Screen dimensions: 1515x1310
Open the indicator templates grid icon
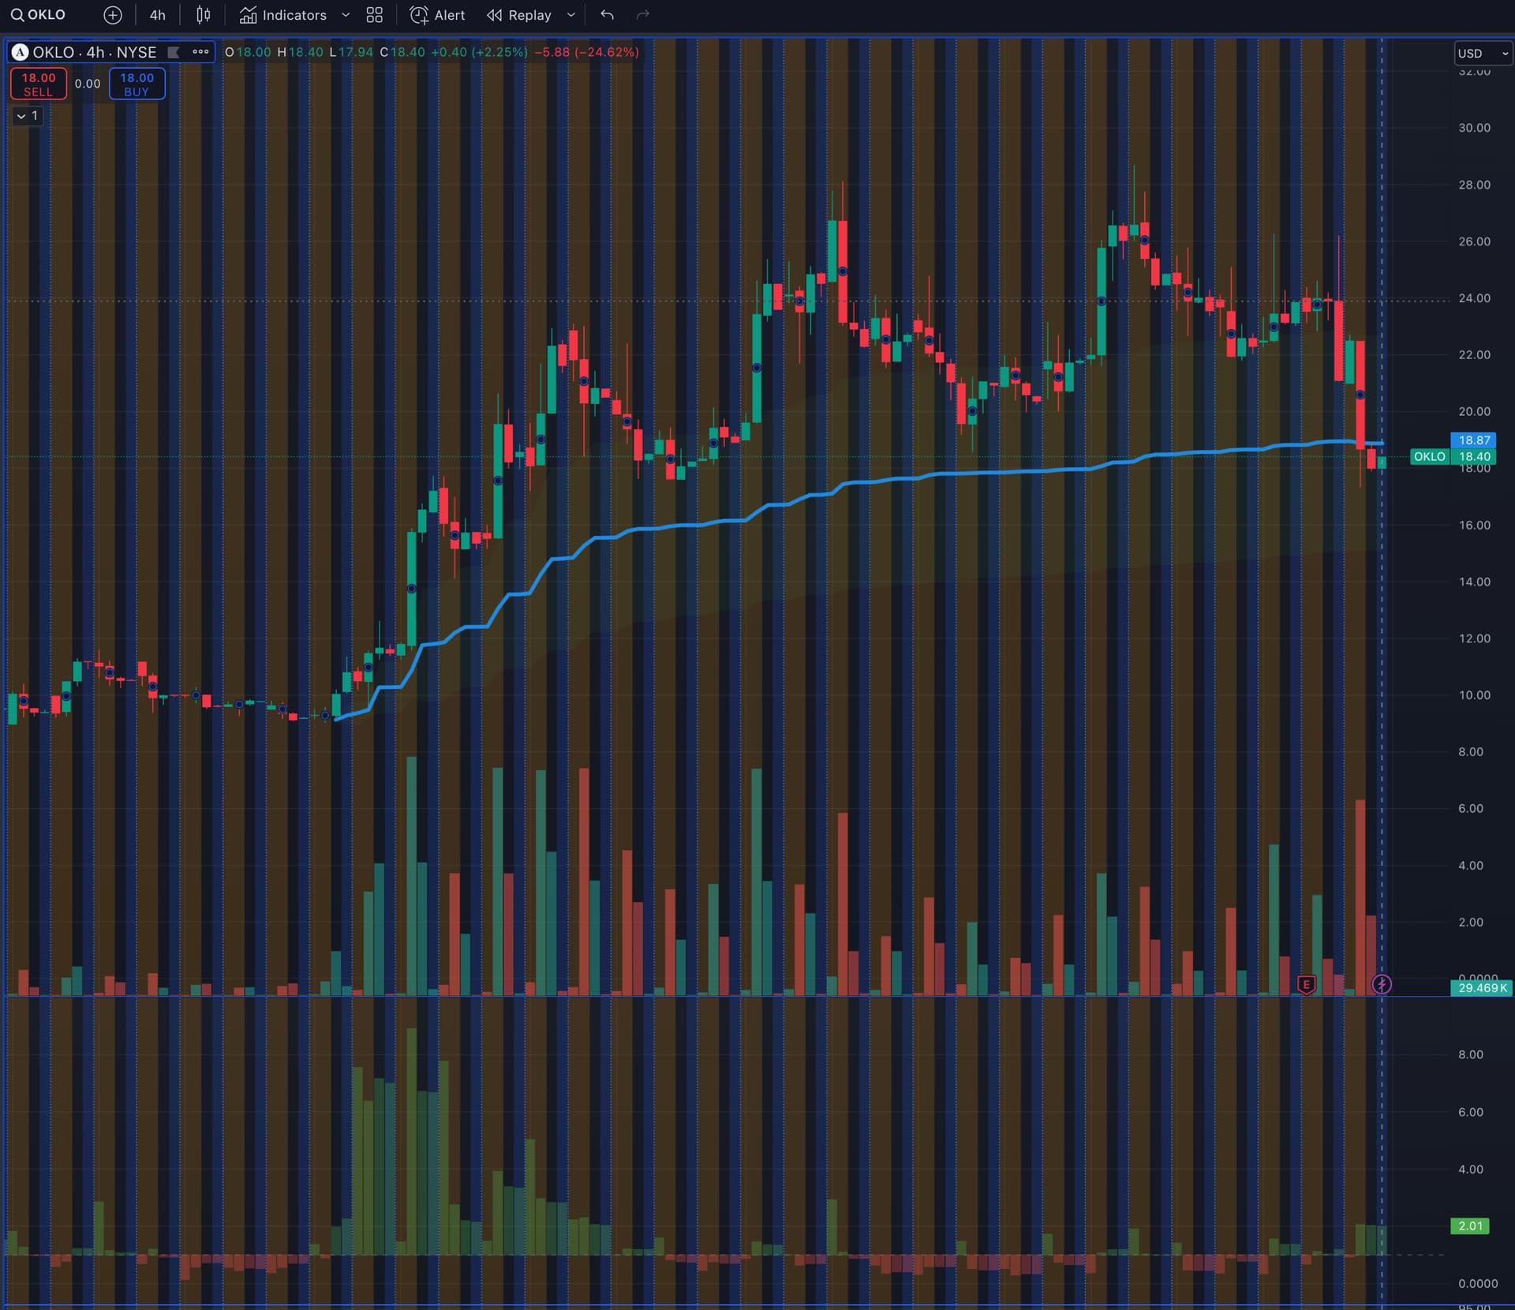pyautogui.click(x=375, y=15)
